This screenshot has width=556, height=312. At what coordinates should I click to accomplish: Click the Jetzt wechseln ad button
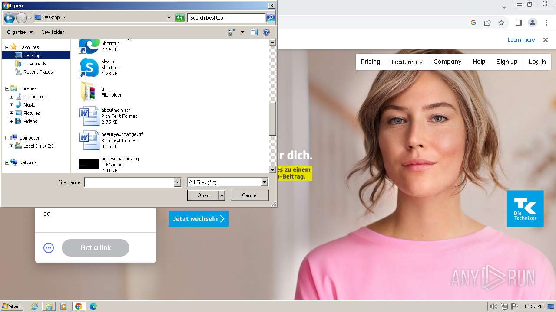click(x=199, y=219)
